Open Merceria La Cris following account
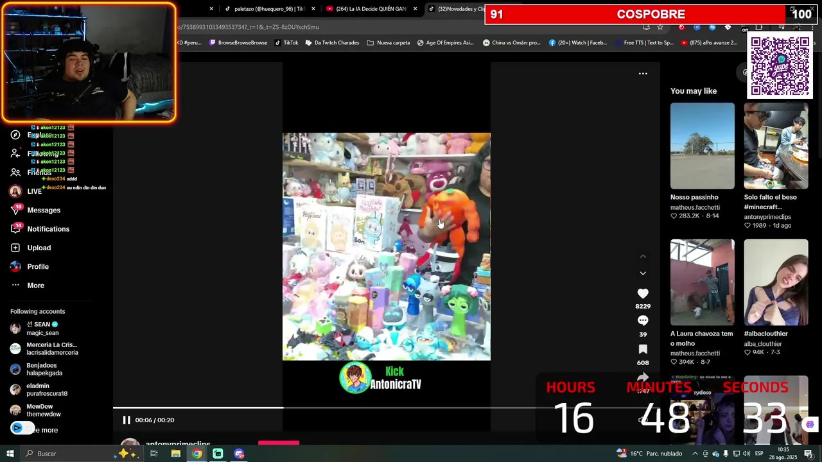The image size is (822, 462). coord(44,348)
